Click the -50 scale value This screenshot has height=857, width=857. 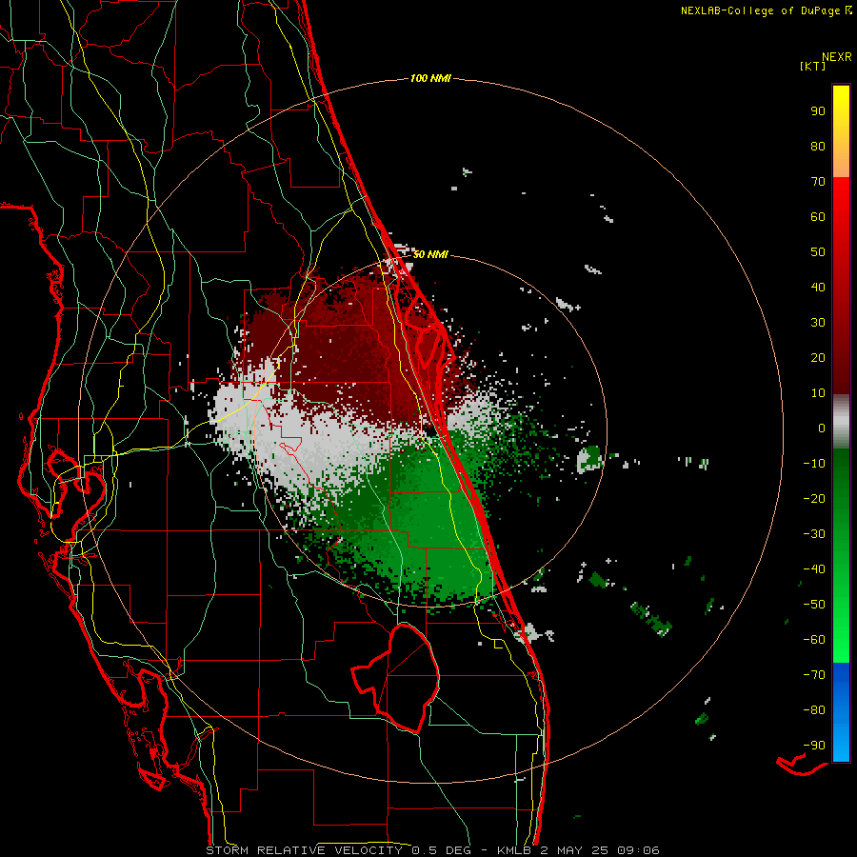click(x=814, y=605)
